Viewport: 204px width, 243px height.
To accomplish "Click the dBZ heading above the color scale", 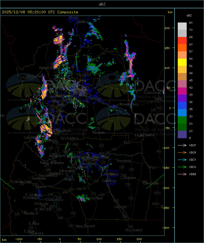I will [x=189, y=16].
